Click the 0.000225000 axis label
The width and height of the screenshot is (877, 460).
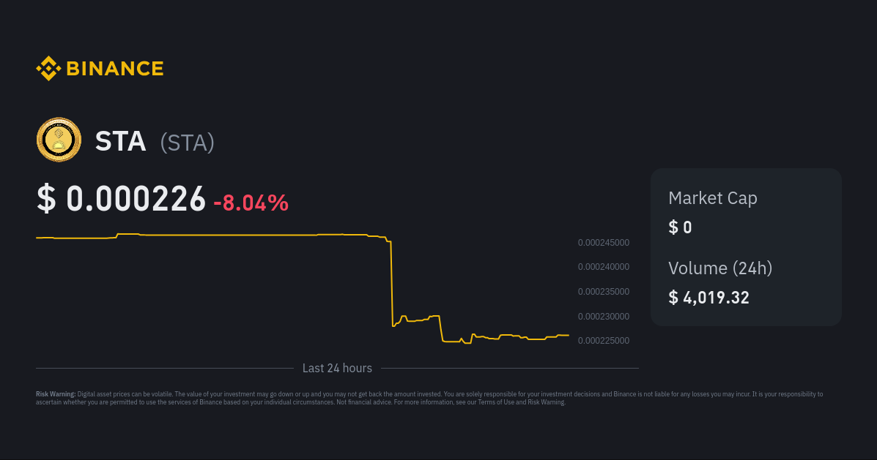coord(604,341)
